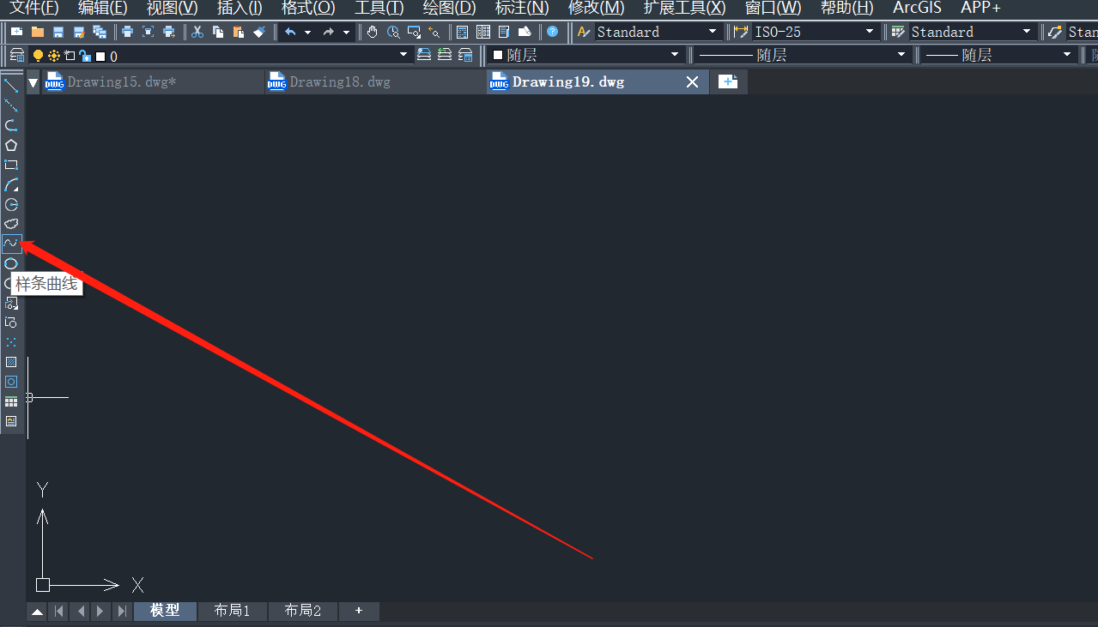Activate the Zoom Window tool
This screenshot has height=627, width=1098.
coord(414,32)
